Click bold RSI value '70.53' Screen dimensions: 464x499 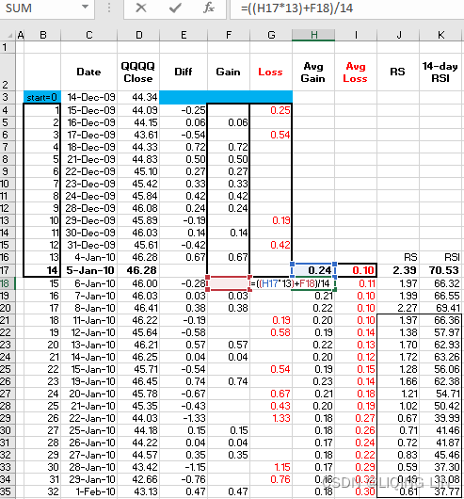tap(440, 270)
